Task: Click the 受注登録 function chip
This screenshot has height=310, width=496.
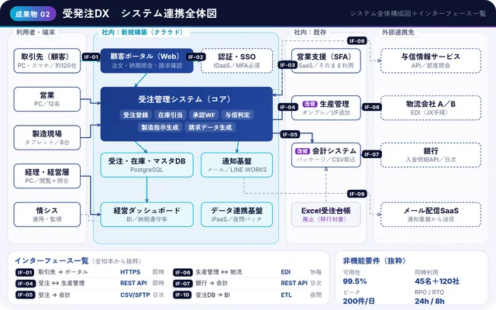Action: point(136,115)
